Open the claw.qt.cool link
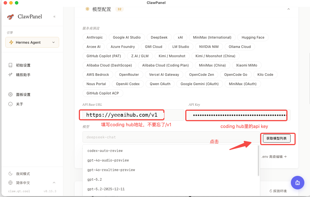 click(19, 191)
